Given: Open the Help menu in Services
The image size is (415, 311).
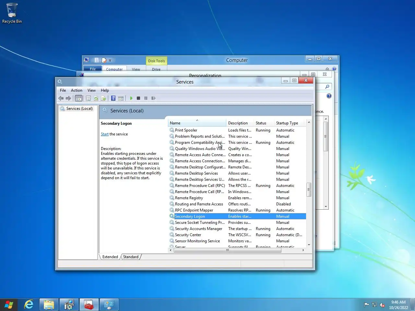Looking at the screenshot, I should tap(105, 90).
